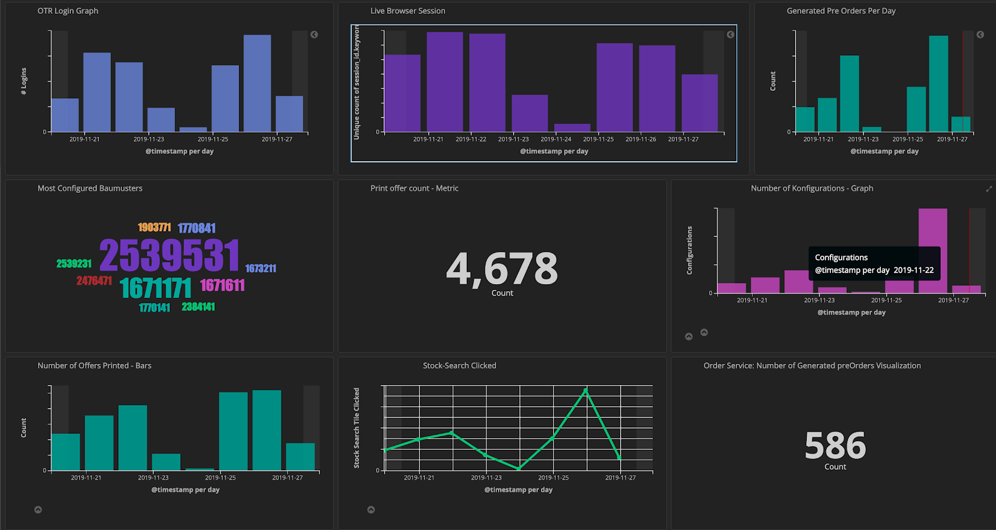Click tag 1671171 in the tag cloud
This screenshot has width=996, height=530.
(x=156, y=288)
